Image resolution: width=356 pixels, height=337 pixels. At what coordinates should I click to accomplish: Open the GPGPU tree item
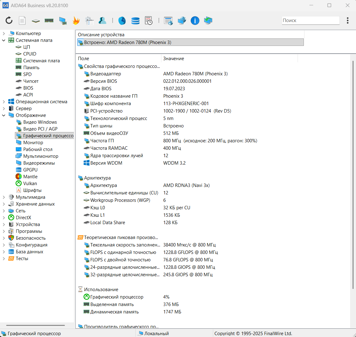pyautogui.click(x=30, y=170)
